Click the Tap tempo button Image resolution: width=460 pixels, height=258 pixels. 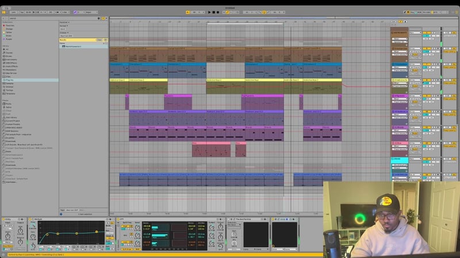click(22, 12)
